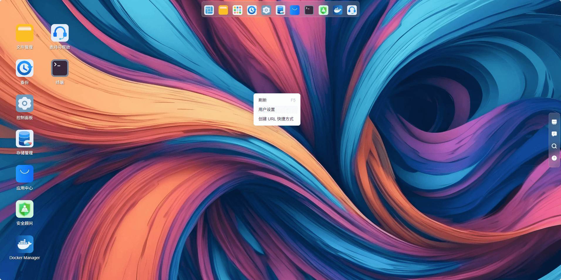Click the question mark help icon in the sidebar
The image size is (561, 280).
pos(554,158)
